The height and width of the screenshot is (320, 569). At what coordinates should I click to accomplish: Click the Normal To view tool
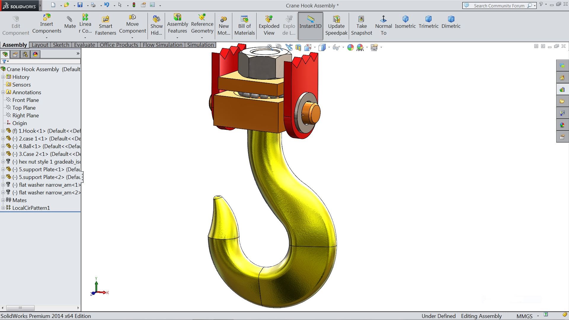click(x=383, y=26)
